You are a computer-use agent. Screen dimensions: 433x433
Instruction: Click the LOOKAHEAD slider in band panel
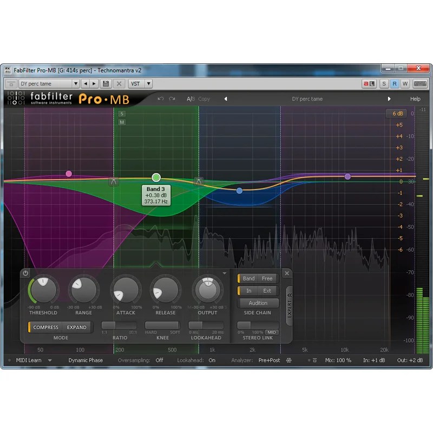(x=206, y=325)
